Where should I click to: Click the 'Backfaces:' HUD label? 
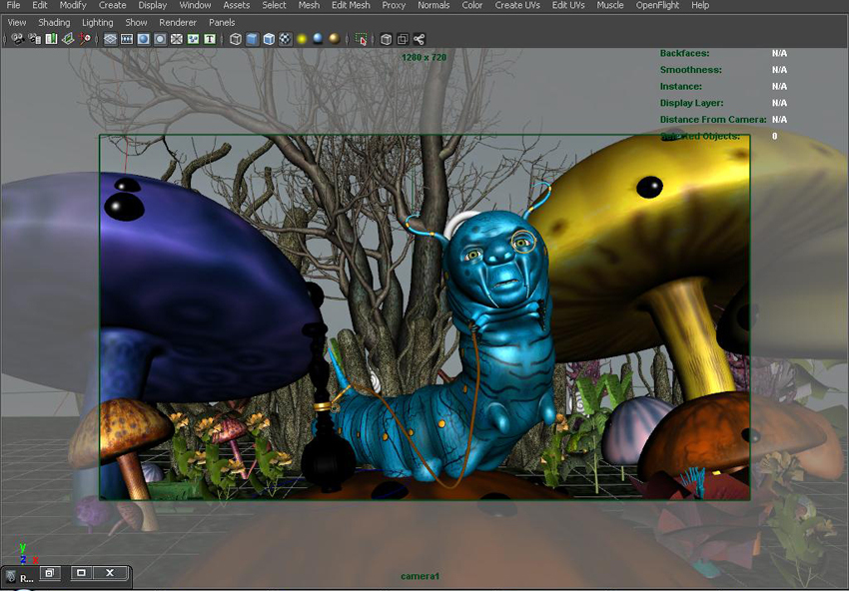(684, 53)
